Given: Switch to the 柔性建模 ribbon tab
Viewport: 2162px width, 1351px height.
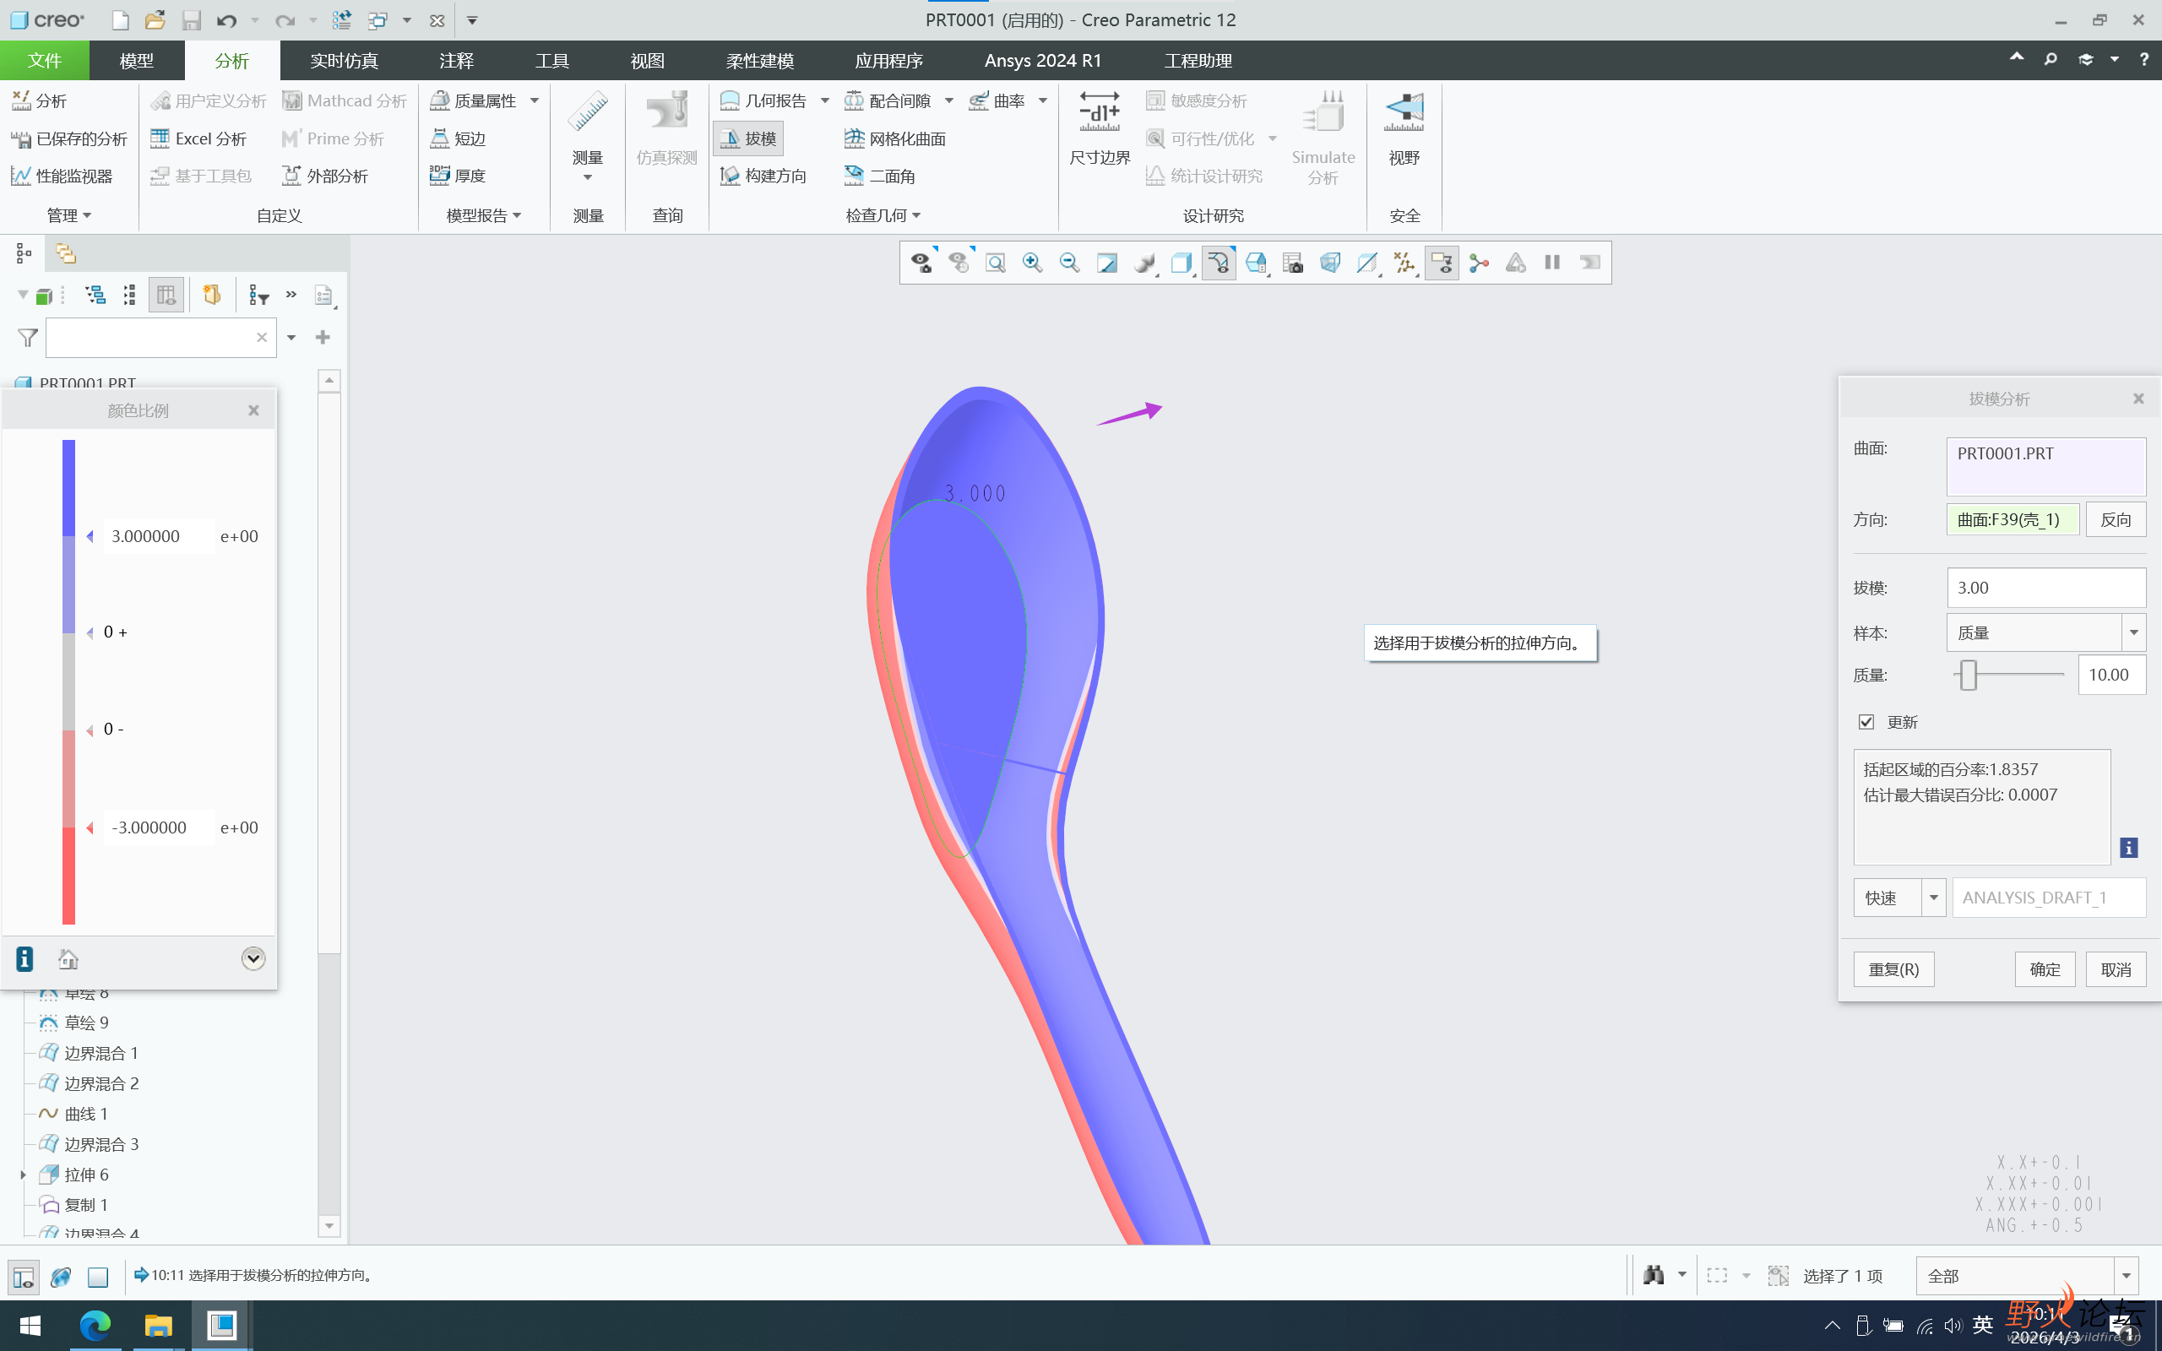Looking at the screenshot, I should 759,61.
